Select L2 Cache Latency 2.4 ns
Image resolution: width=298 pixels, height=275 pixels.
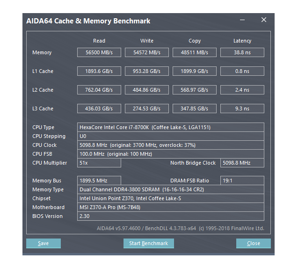[x=242, y=90]
